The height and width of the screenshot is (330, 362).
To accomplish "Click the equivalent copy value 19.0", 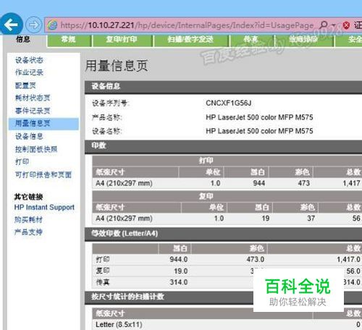I will click(181, 271).
